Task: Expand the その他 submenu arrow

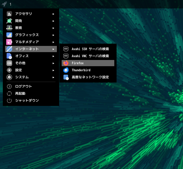Action: [x=53, y=63]
